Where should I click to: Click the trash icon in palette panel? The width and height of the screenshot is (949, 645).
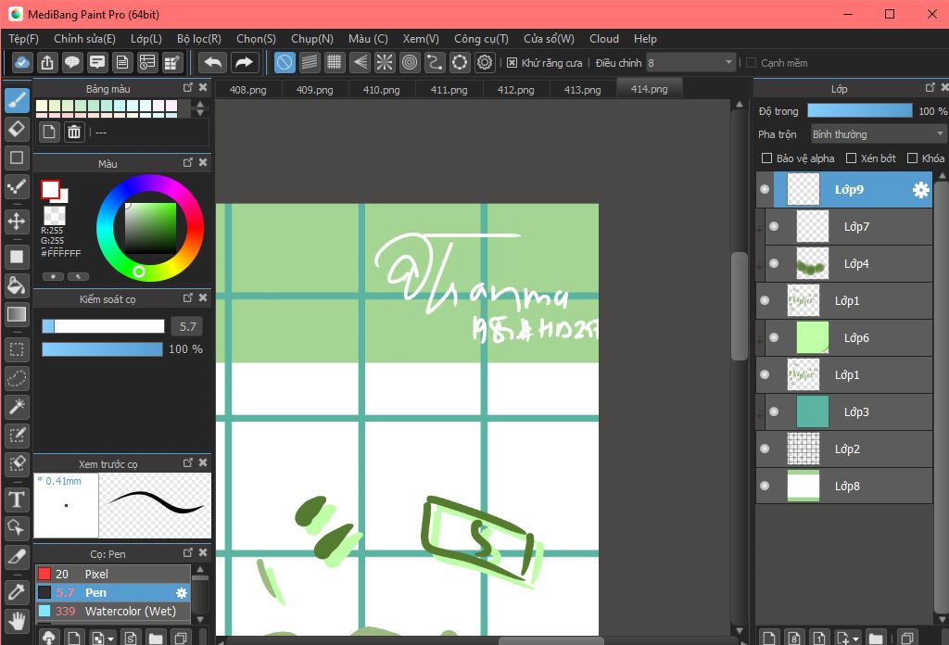tap(74, 132)
